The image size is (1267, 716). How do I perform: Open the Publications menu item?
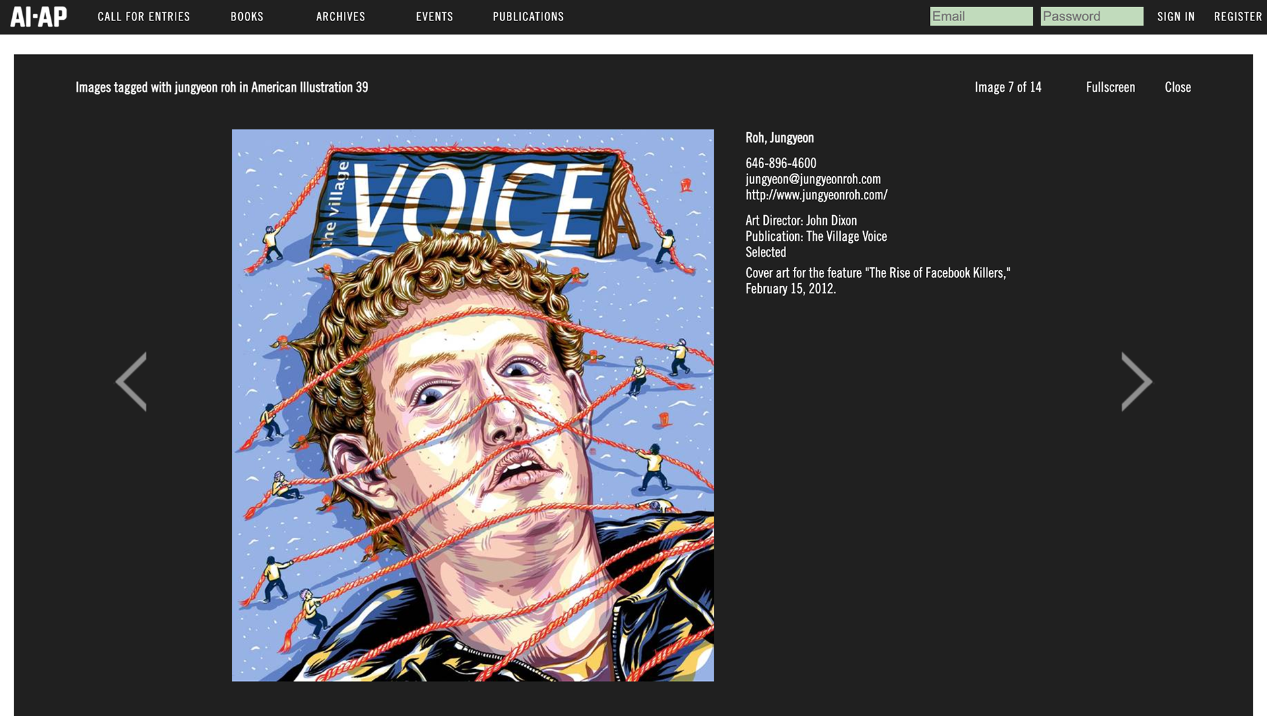pos(528,16)
